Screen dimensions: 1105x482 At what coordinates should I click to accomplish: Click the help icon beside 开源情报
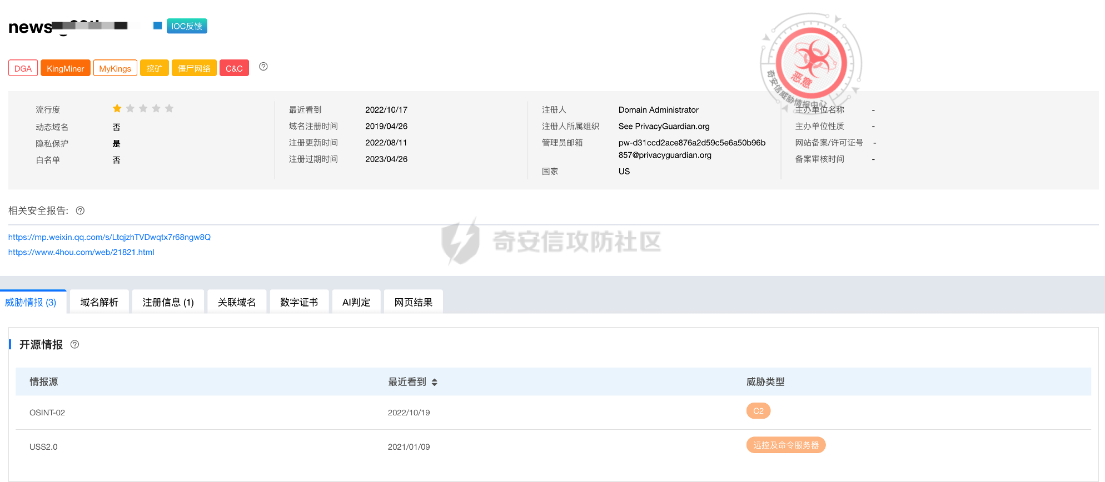pos(74,344)
